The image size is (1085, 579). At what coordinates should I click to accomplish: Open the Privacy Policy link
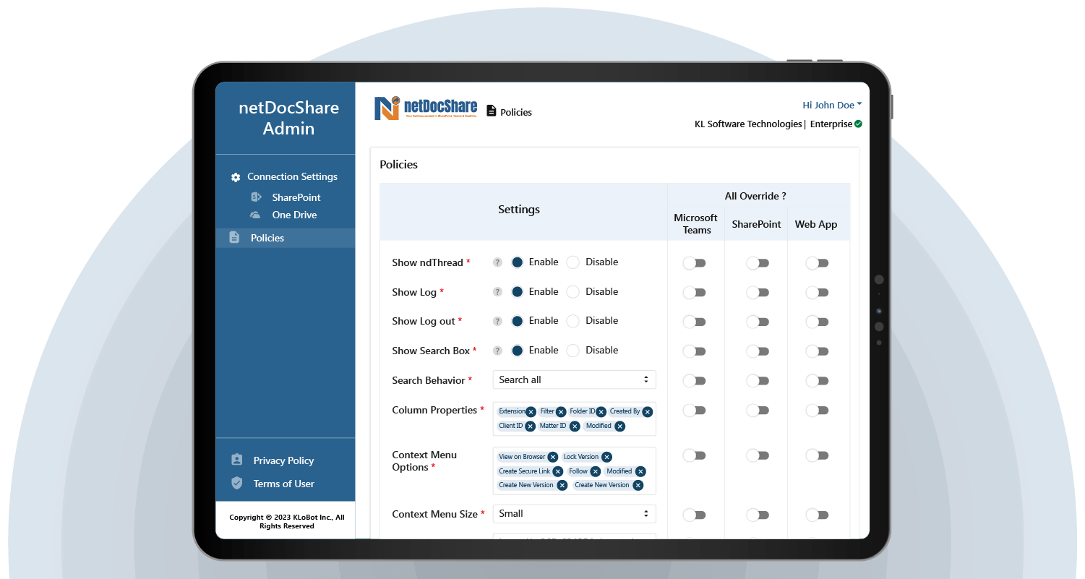(283, 460)
